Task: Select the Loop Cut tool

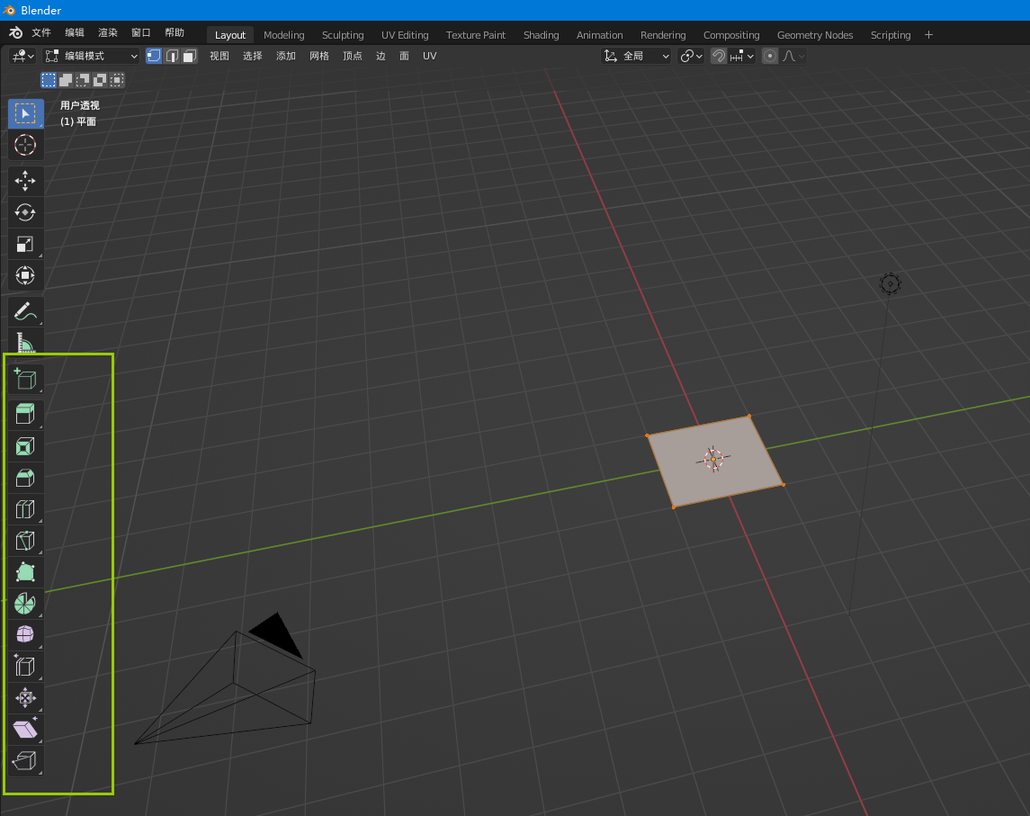Action: [25, 509]
